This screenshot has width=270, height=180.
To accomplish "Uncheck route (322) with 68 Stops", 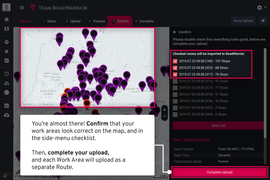I will (175, 68).
